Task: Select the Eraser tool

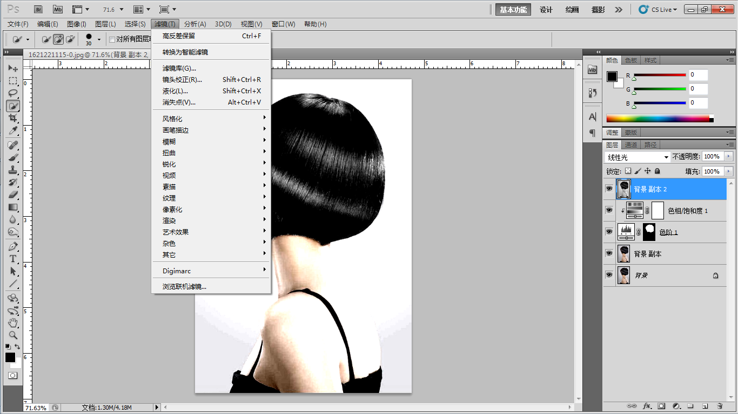Action: tap(13, 195)
